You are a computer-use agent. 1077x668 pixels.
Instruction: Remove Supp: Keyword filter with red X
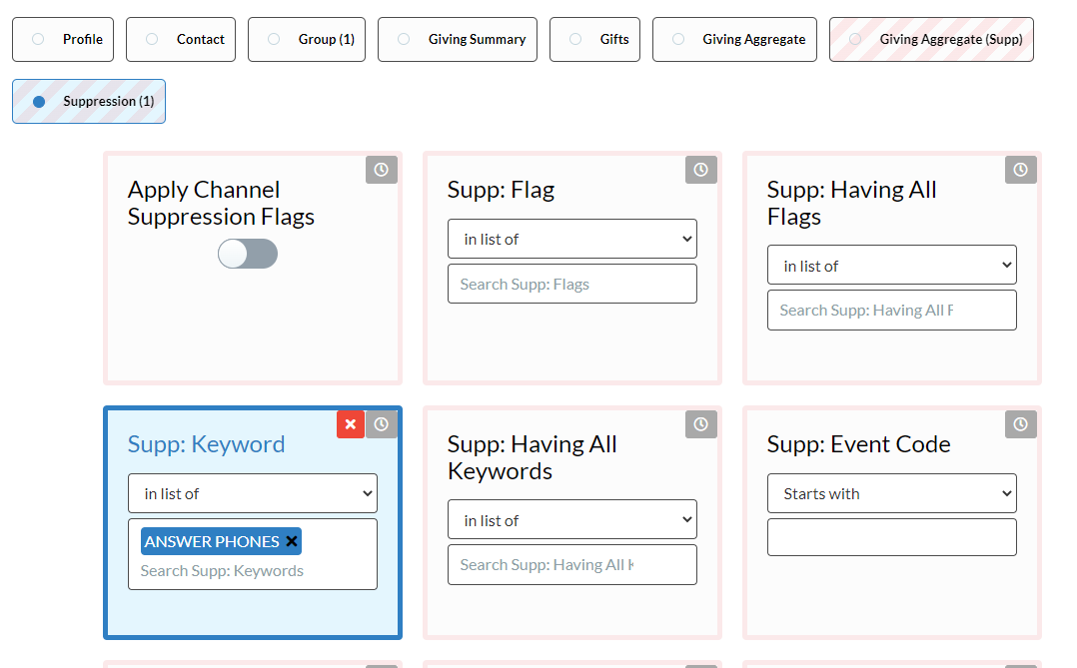click(351, 424)
